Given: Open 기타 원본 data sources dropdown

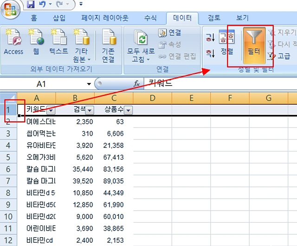Looking at the screenshot, I should click(82, 46).
